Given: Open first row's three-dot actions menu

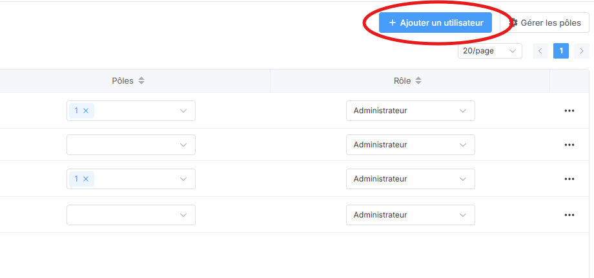Looking at the screenshot, I should (x=569, y=111).
